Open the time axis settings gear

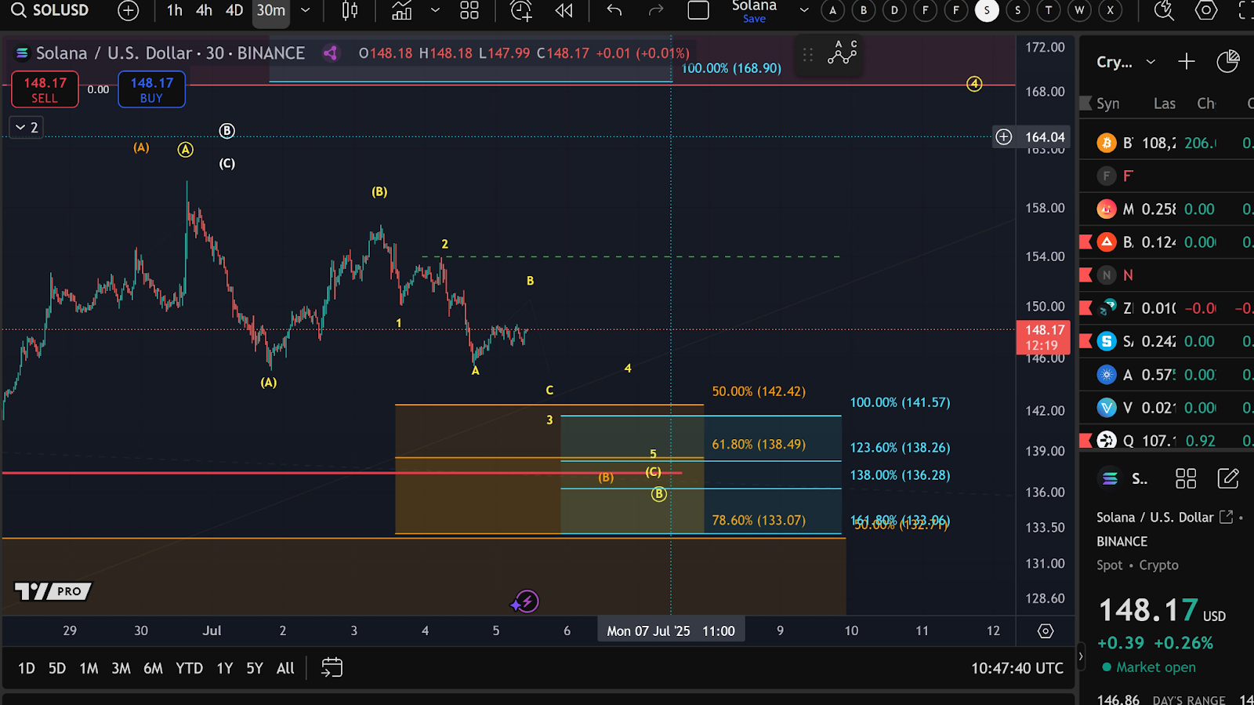1046,631
